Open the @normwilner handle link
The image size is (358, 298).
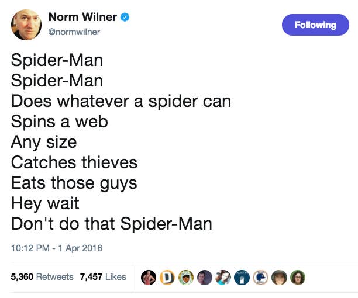click(x=78, y=32)
